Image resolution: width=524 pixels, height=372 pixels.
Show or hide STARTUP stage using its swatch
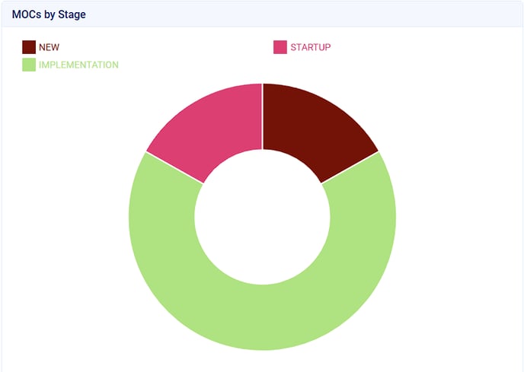click(280, 47)
